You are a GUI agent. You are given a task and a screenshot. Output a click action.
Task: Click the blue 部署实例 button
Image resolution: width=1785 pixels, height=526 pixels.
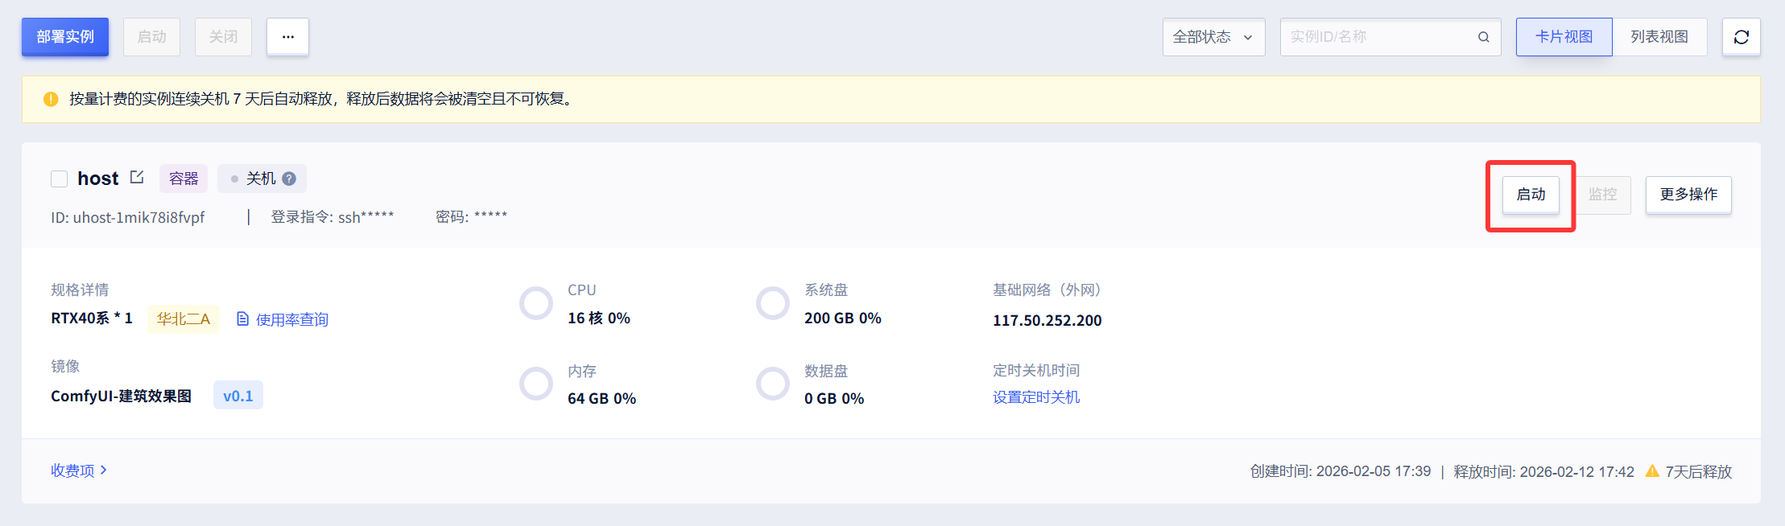pyautogui.click(x=65, y=37)
